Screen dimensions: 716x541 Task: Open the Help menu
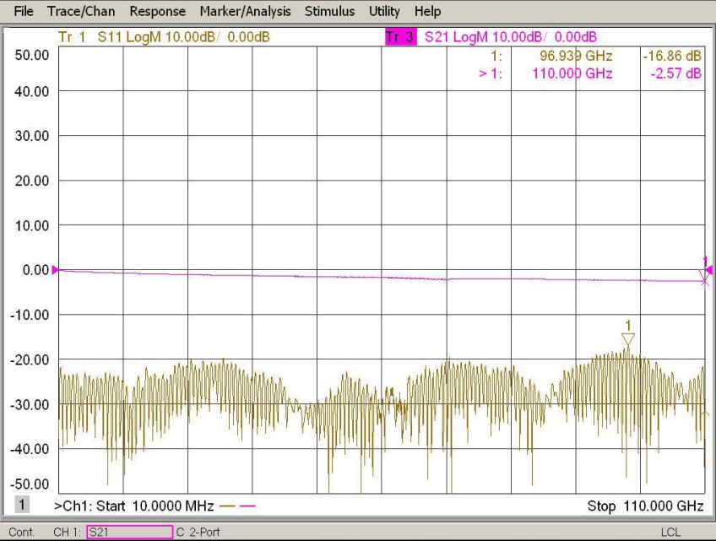[x=427, y=12]
